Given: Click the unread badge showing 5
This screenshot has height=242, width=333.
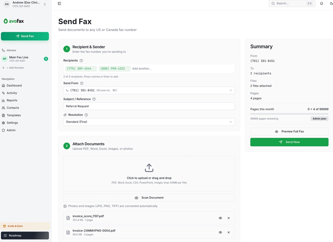Looking at the screenshot, I should (46, 59).
